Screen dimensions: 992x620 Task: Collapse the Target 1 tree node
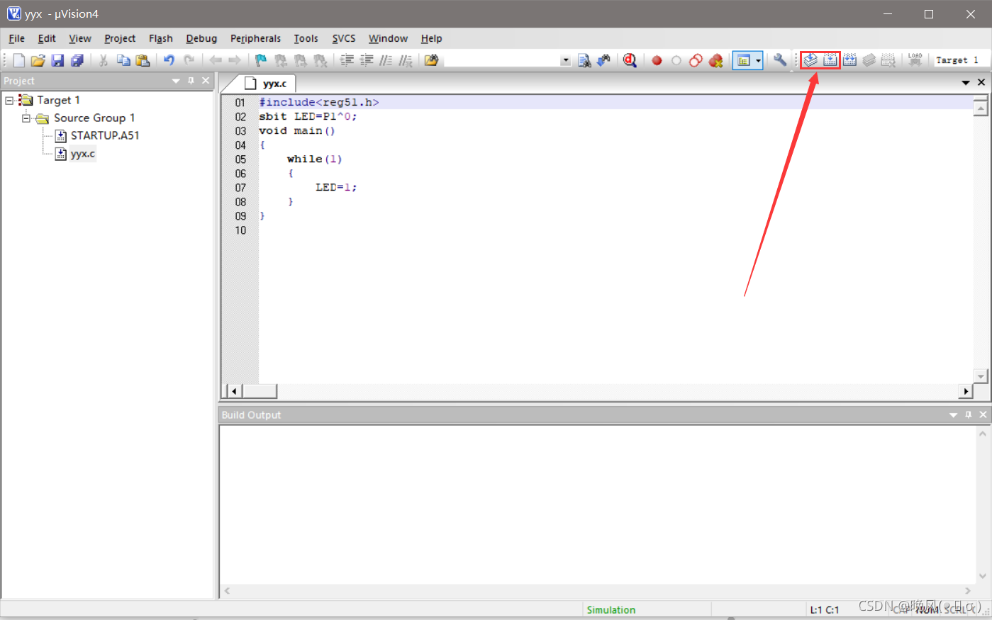9,101
